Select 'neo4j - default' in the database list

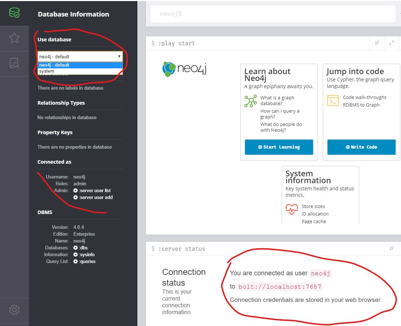(x=80, y=65)
